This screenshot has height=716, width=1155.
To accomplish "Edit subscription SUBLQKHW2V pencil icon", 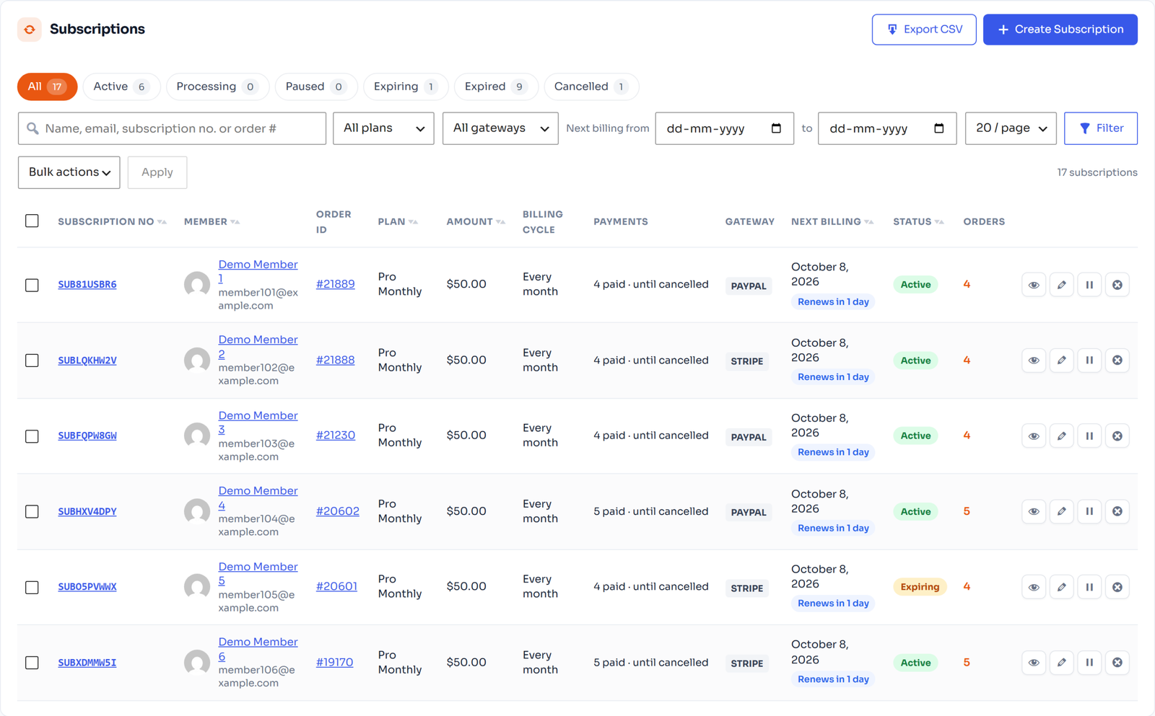I will click(x=1062, y=360).
